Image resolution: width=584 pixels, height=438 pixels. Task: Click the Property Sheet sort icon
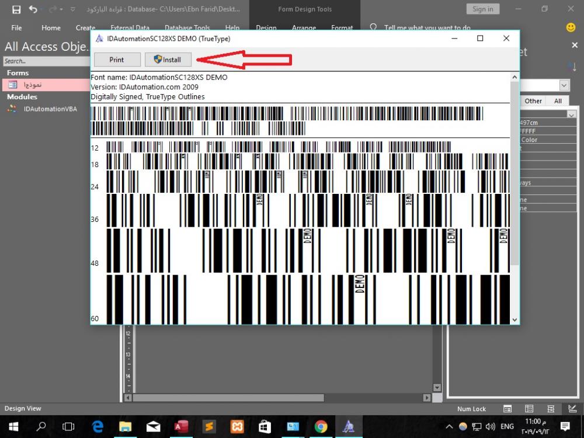point(572,67)
